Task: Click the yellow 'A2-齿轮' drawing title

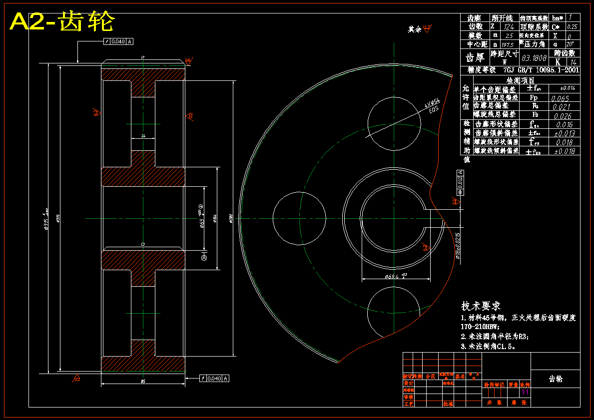Action: (62, 22)
